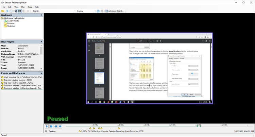The height and width of the screenshot is (137, 255).
Task: Click the Play button in player controls
Action: pos(47,126)
